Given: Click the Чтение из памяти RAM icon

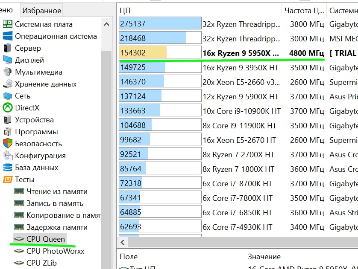Looking at the screenshot, I should [x=19, y=191].
